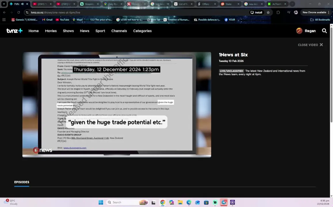Open the Maps bookmark
Image resolution: width=333 pixels, height=207 pixels.
pos(77,20)
